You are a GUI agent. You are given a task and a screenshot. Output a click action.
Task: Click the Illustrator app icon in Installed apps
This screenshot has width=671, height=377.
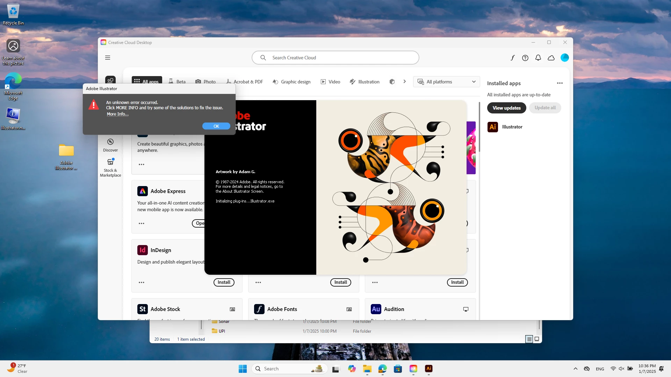[x=493, y=127]
